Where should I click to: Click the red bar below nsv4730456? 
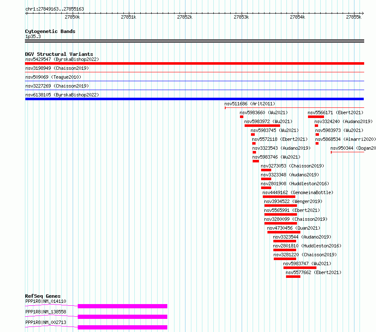pyautogui.click(x=284, y=232)
